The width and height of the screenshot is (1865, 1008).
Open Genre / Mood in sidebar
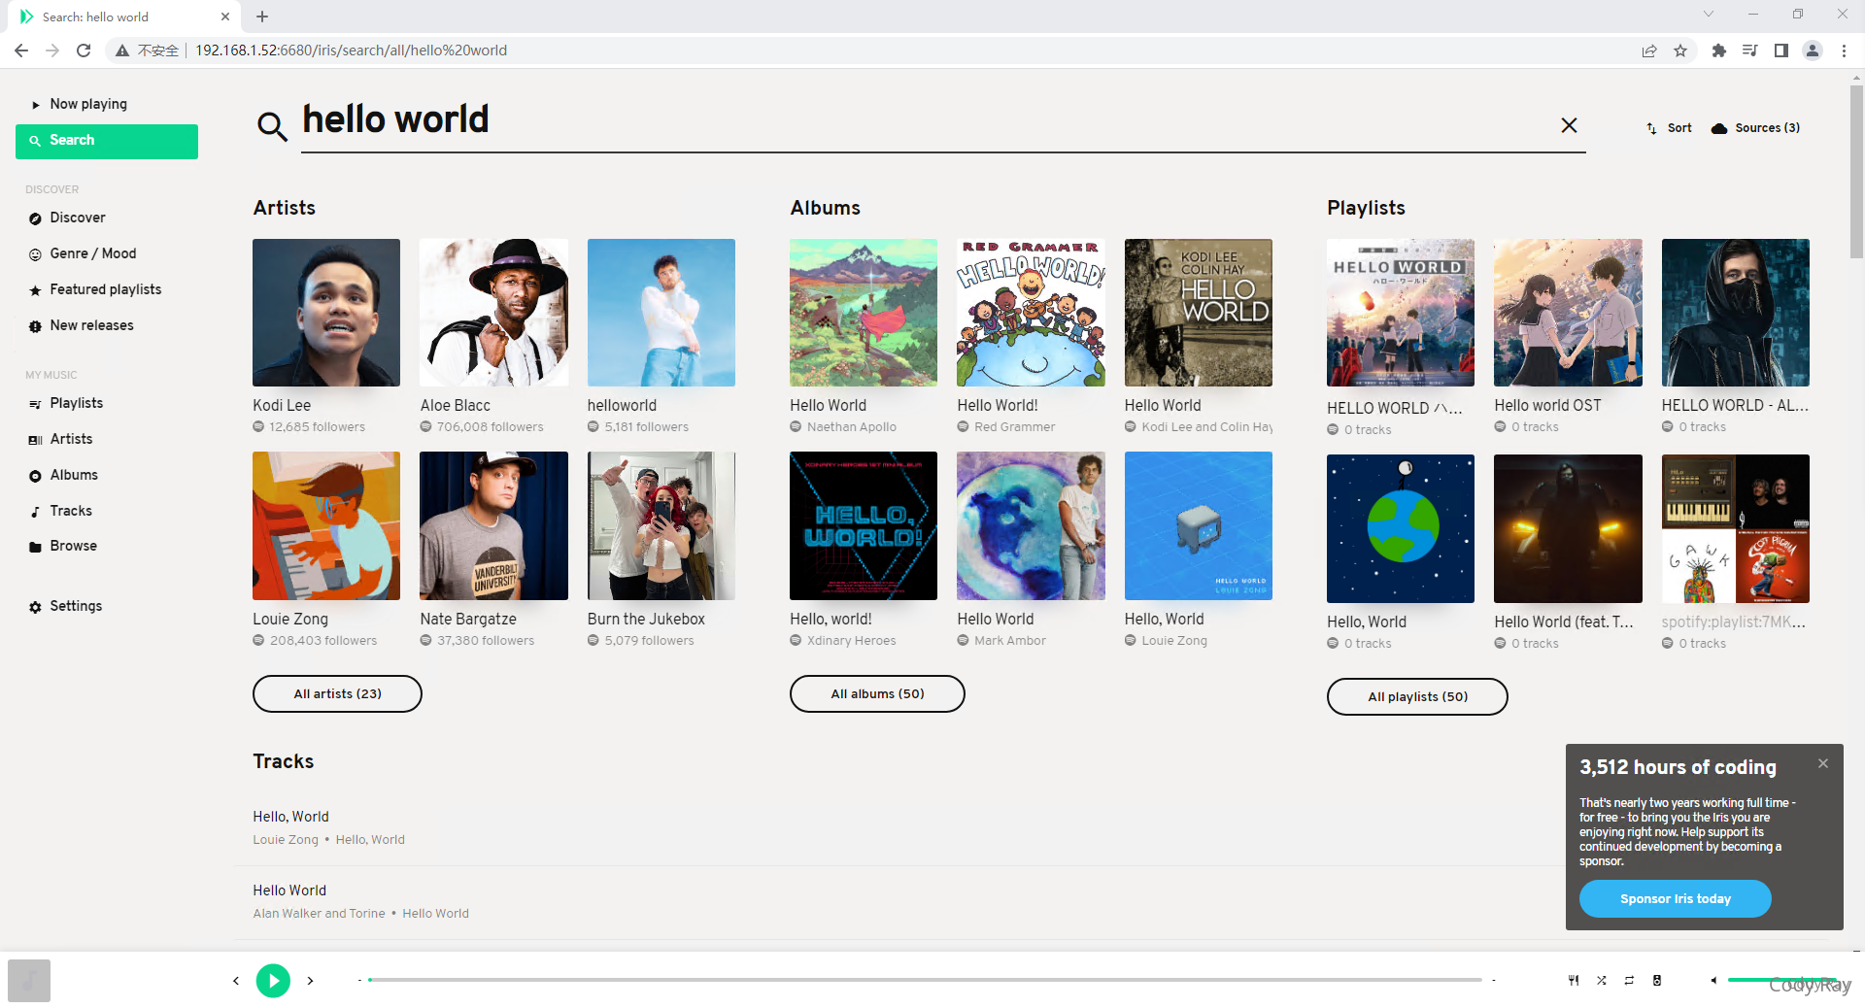point(92,253)
